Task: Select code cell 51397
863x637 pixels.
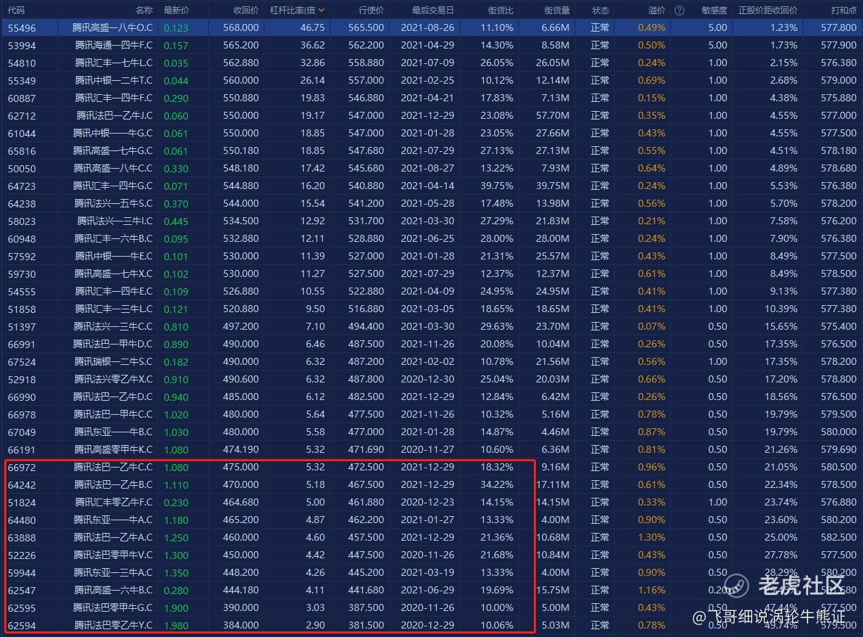Action: pyautogui.click(x=22, y=326)
